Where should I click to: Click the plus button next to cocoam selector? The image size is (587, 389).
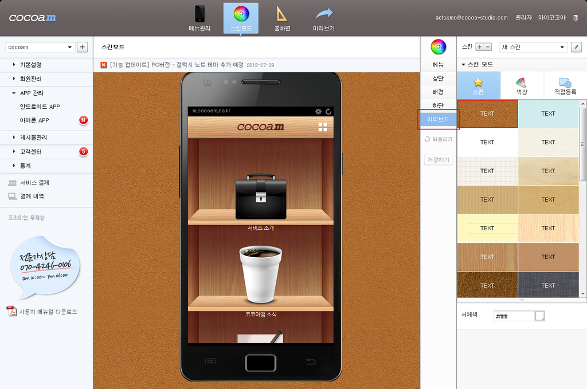coord(83,47)
